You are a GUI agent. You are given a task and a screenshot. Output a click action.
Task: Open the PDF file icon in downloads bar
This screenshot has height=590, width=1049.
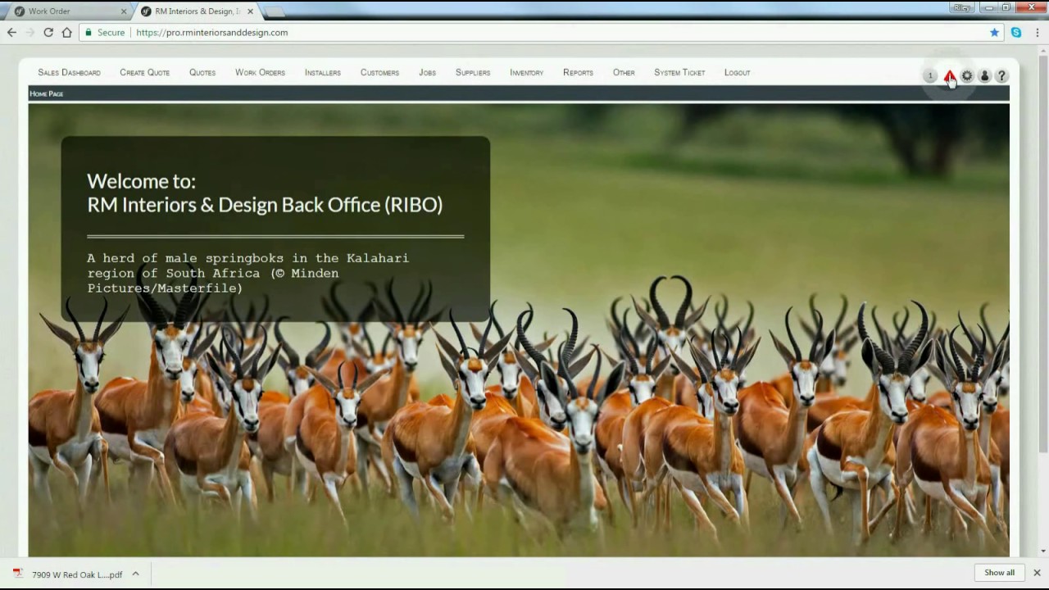click(x=18, y=574)
